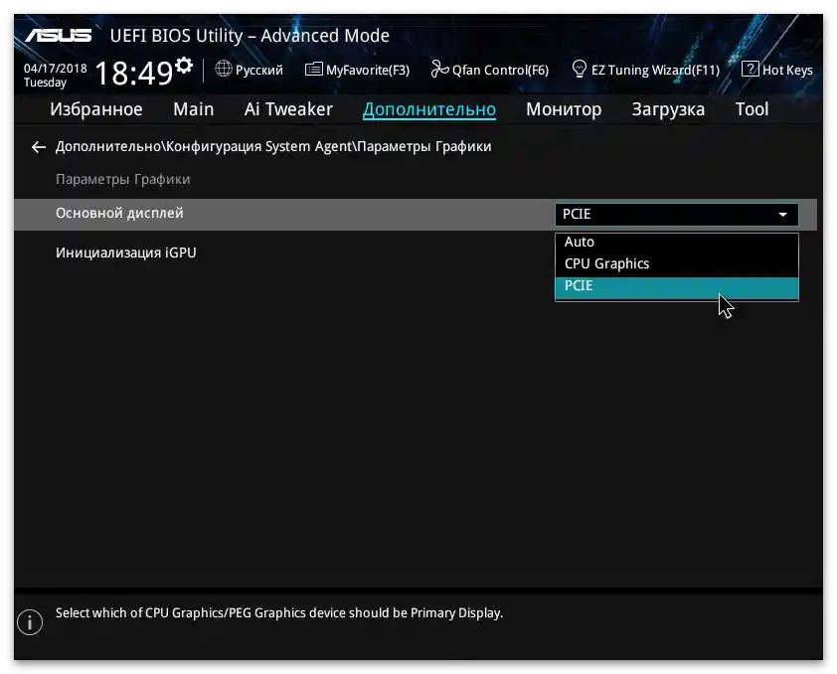The height and width of the screenshot is (674, 837).
Task: Choose CPU Graphics option in list
Action: click(677, 264)
